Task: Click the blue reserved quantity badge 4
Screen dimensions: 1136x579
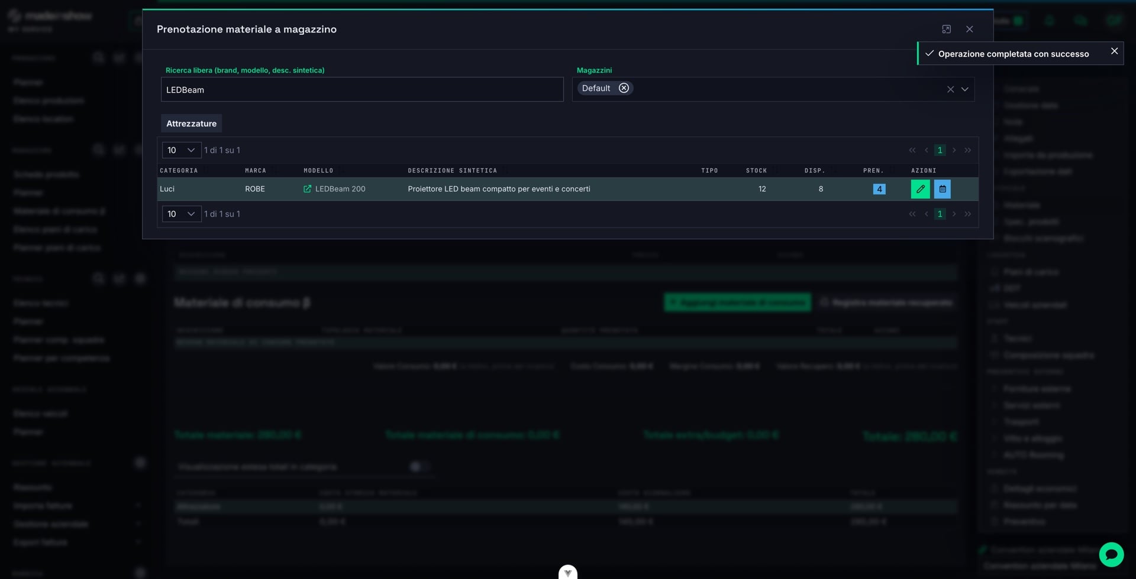Action: (879, 189)
